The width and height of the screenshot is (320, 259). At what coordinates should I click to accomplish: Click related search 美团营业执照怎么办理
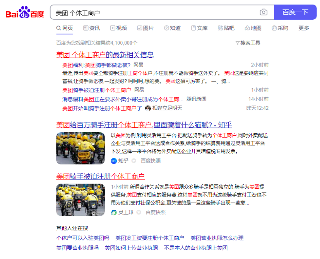(x=217, y=238)
